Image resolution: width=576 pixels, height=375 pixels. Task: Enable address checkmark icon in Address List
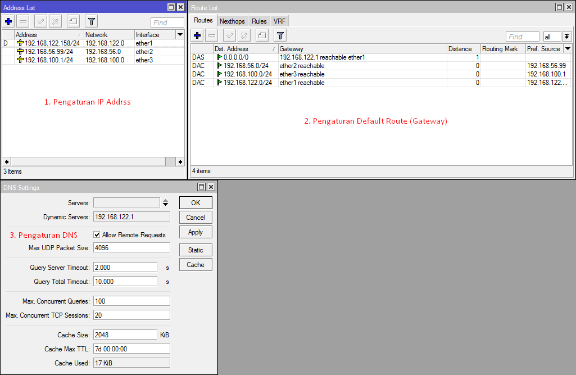pos(40,21)
